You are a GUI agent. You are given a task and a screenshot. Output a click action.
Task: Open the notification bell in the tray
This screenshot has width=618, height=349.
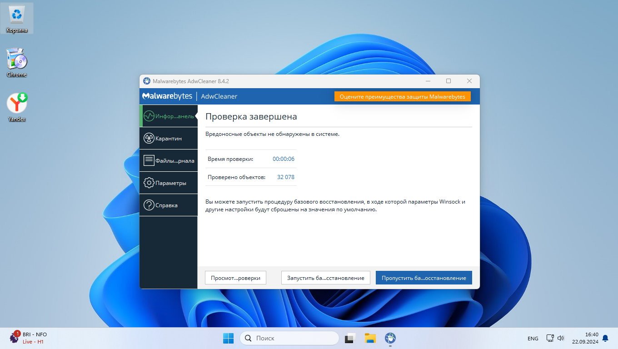coord(605,338)
